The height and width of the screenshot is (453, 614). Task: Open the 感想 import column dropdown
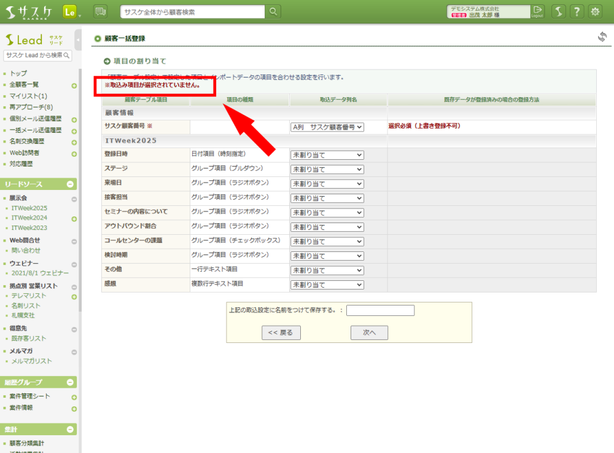pos(327,285)
